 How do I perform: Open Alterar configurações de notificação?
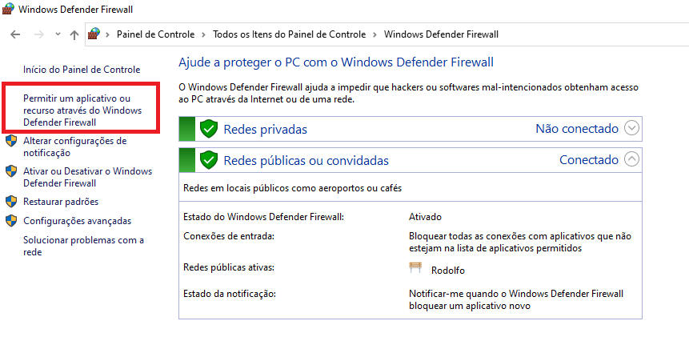pos(74,146)
